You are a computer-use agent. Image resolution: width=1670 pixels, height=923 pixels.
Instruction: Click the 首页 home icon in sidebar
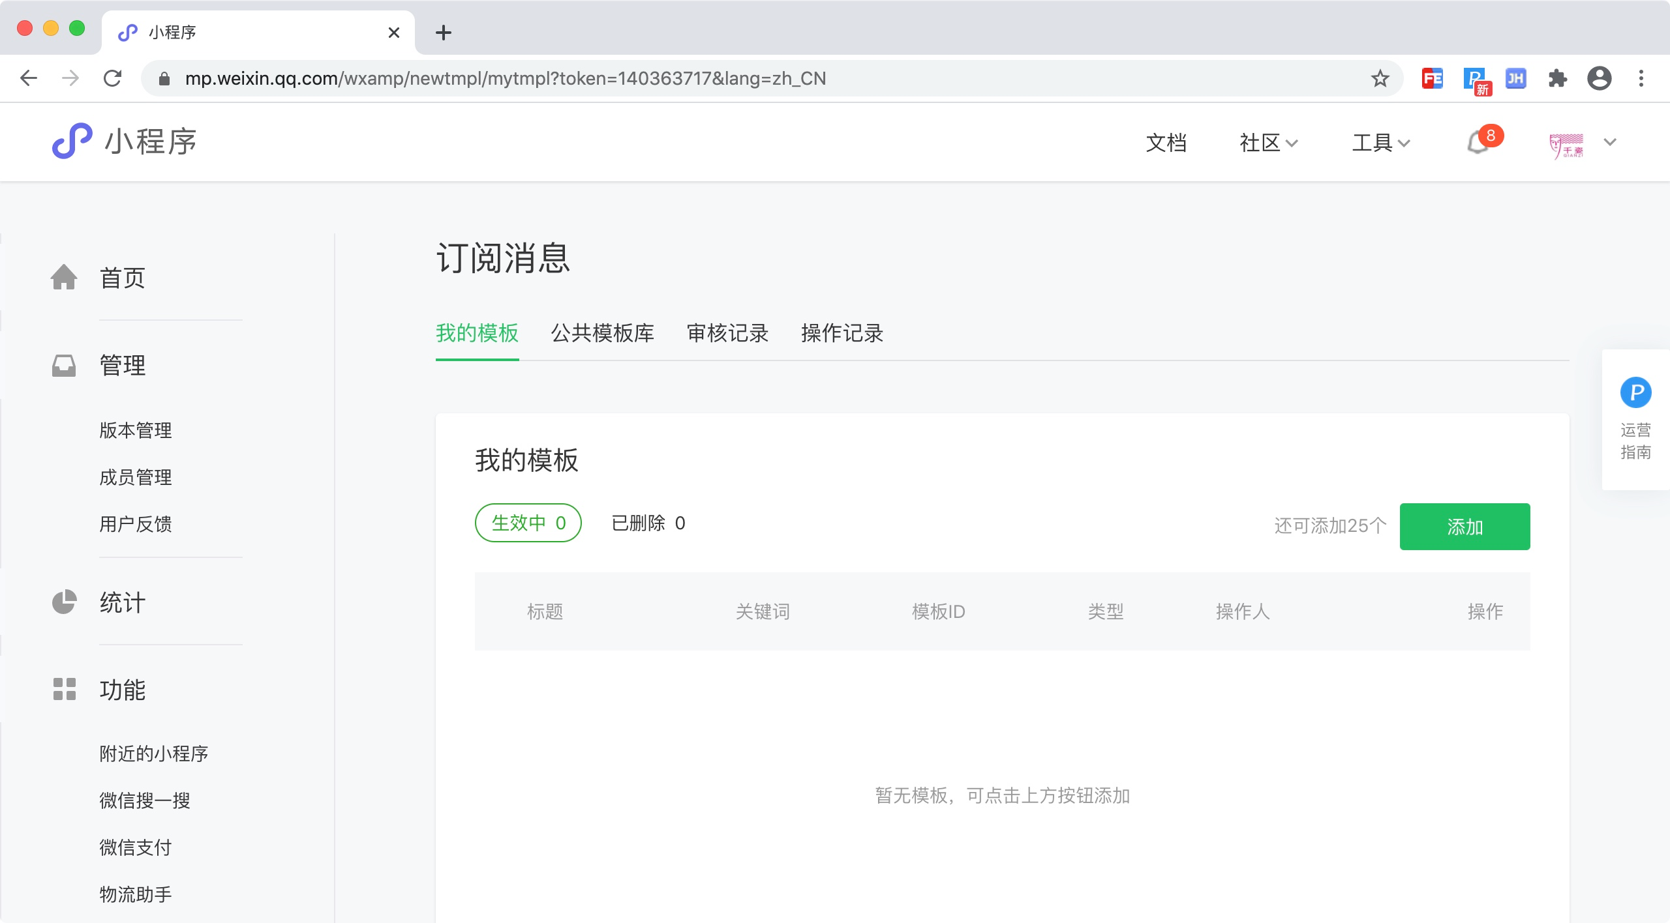point(64,277)
